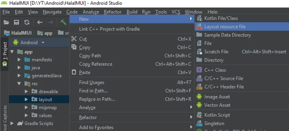The image size is (289, 131).
Task: Collapse the app module node
Action: [12, 52]
